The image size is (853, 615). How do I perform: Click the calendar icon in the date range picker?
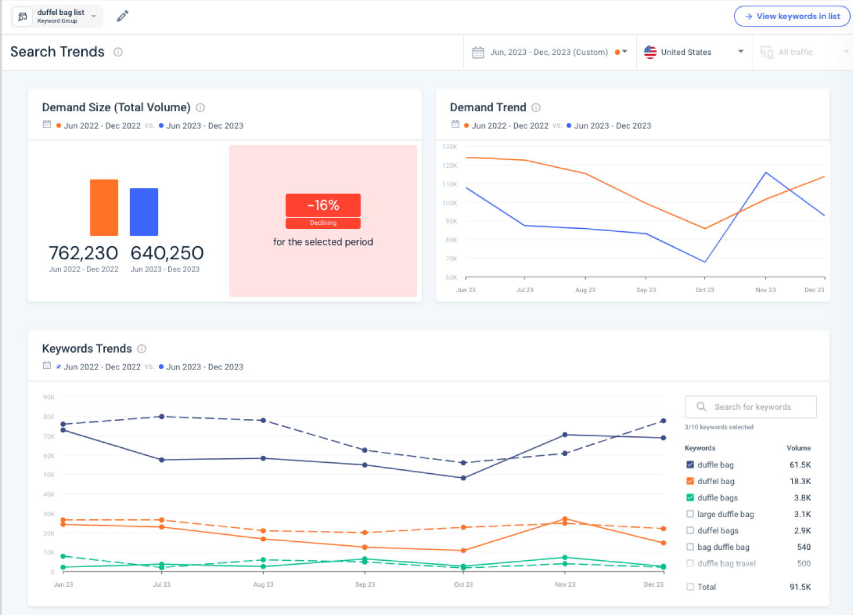(x=478, y=52)
